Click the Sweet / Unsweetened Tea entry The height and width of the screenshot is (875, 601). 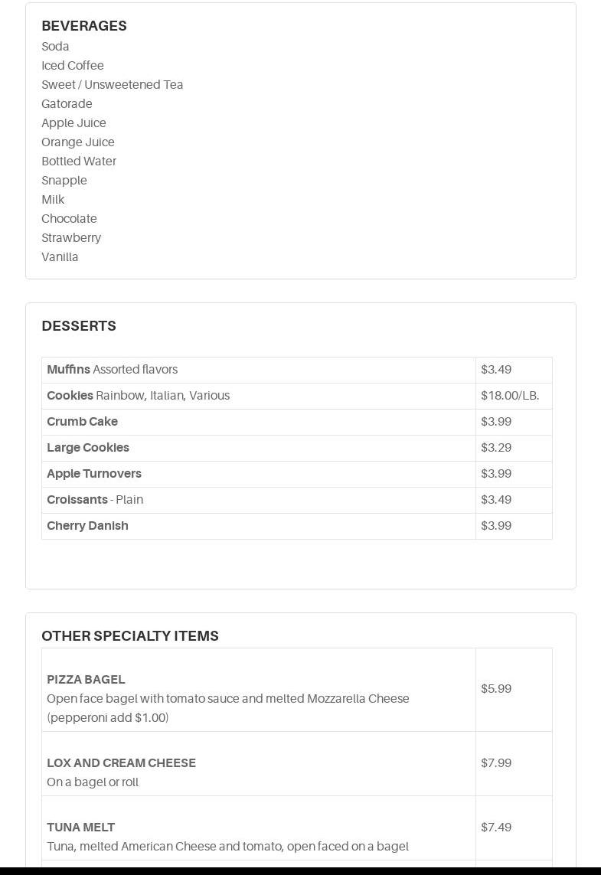click(112, 85)
